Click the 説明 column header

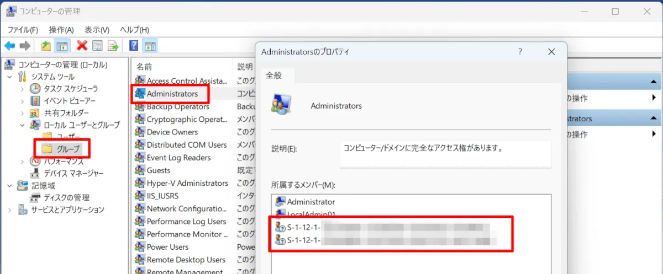tap(244, 66)
